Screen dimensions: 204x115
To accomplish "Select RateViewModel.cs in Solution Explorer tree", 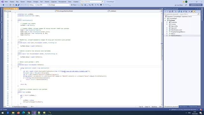I will coord(176,35).
